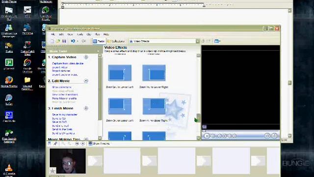This screenshot has height=177, width=314.
Task: Click the Narrate Timeline microphone icon
Action: click(55, 144)
